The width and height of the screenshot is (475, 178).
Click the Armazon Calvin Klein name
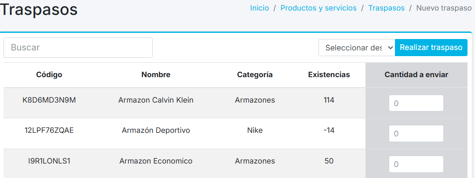156,100
